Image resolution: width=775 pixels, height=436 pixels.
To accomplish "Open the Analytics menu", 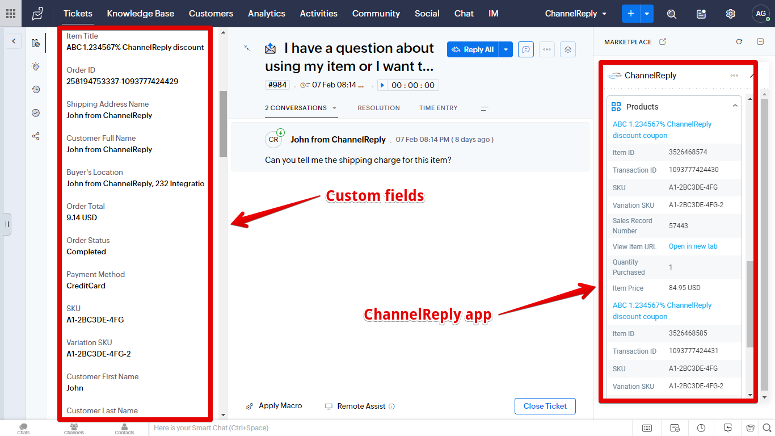I will click(267, 14).
